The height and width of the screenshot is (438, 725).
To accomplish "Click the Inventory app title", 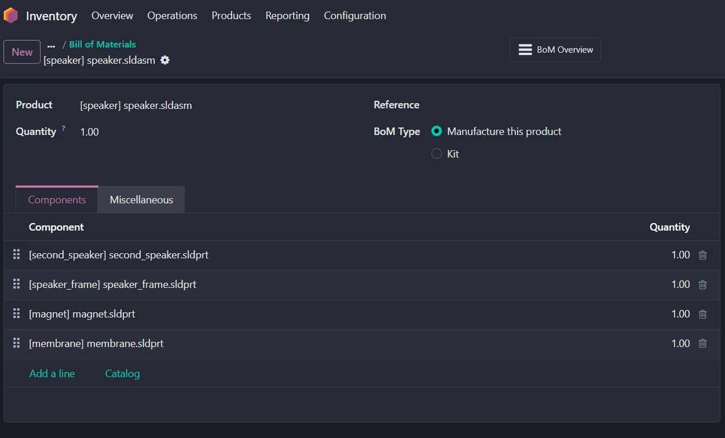I will [51, 16].
